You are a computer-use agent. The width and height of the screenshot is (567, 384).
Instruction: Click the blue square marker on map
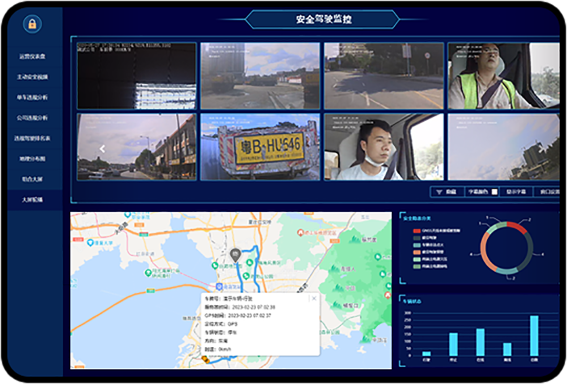tap(219, 286)
